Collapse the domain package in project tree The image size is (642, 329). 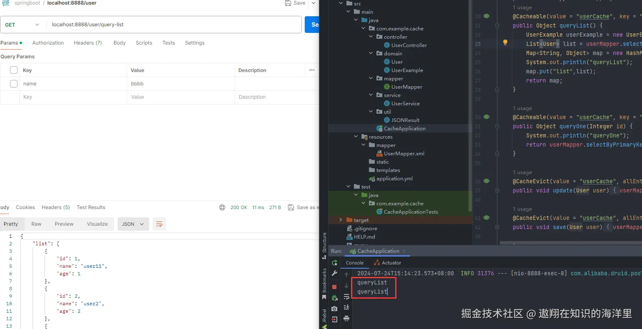coord(371,53)
